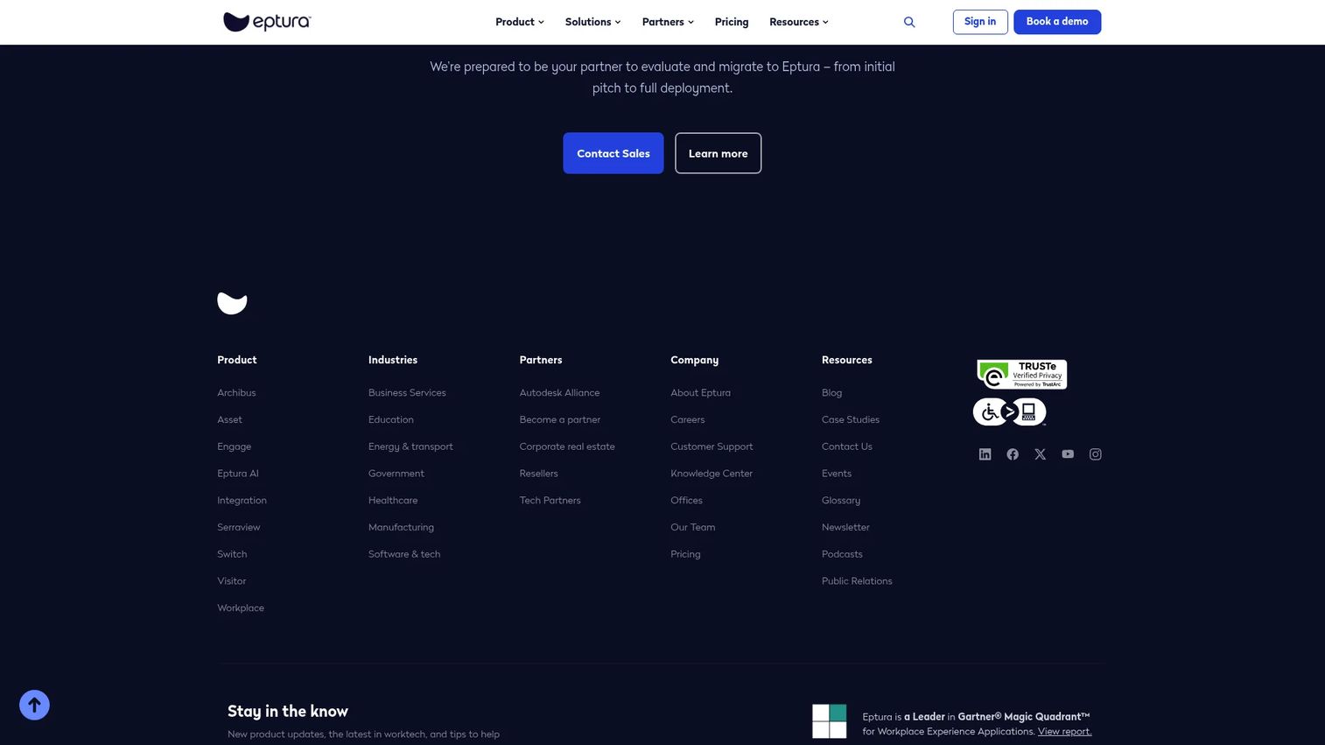Open the View report link

click(1064, 732)
